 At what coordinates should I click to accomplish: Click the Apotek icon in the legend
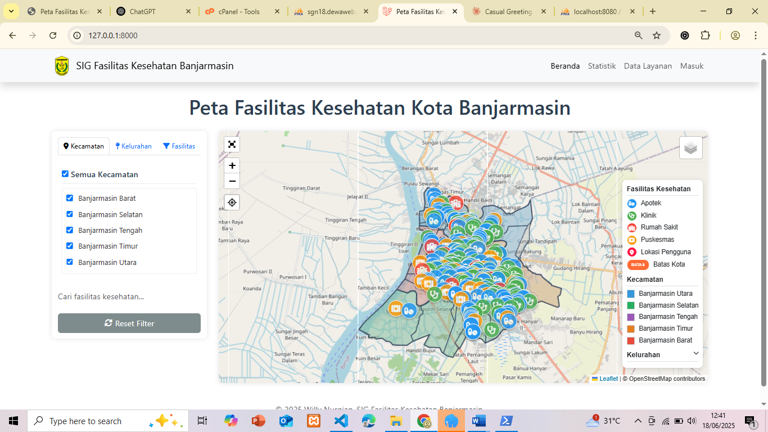pyautogui.click(x=632, y=203)
